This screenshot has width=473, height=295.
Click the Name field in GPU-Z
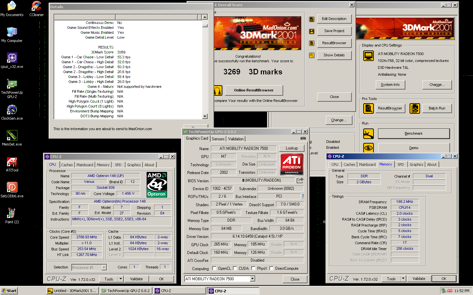244,148
